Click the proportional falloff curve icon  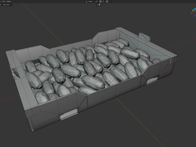point(110,2)
